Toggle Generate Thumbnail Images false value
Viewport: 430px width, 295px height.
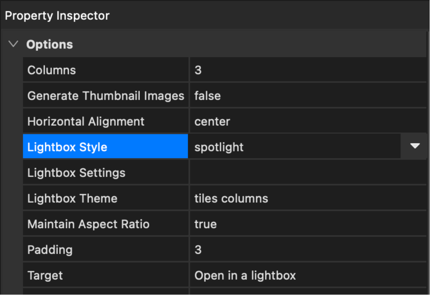click(x=307, y=96)
